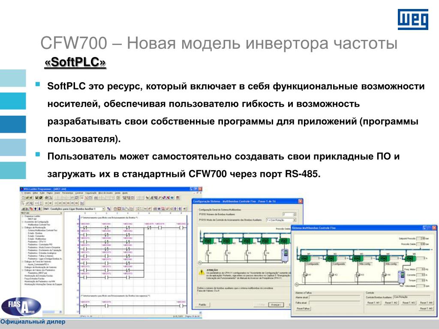Click the K1 contactor in Sistema Multibombas window

[x=305, y=275]
